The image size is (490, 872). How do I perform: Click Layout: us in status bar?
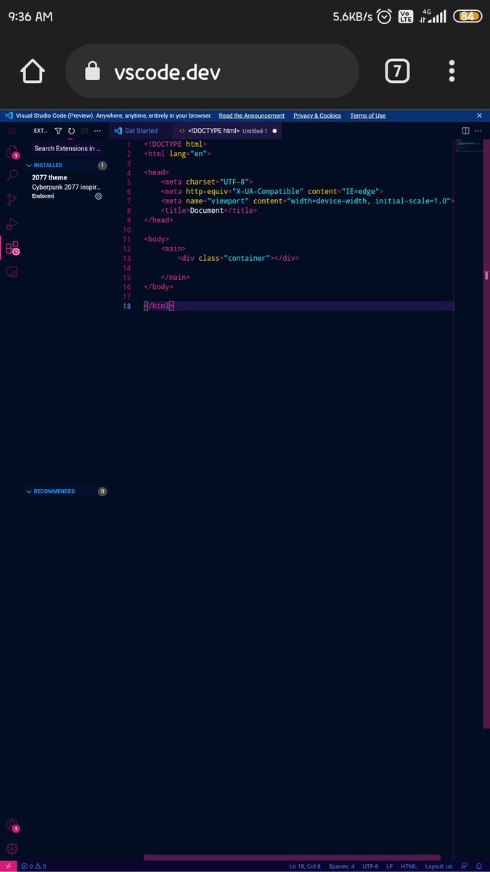[438, 866]
